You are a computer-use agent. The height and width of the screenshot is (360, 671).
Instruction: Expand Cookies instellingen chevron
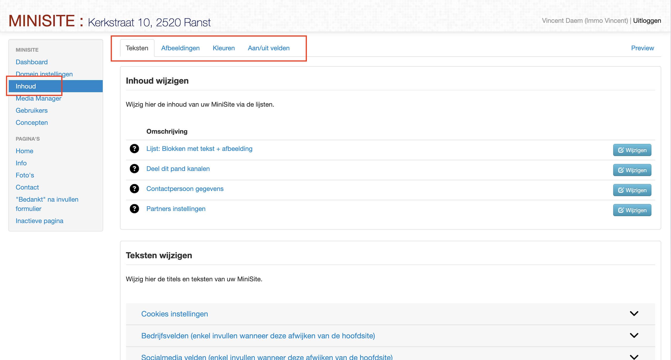[634, 314]
